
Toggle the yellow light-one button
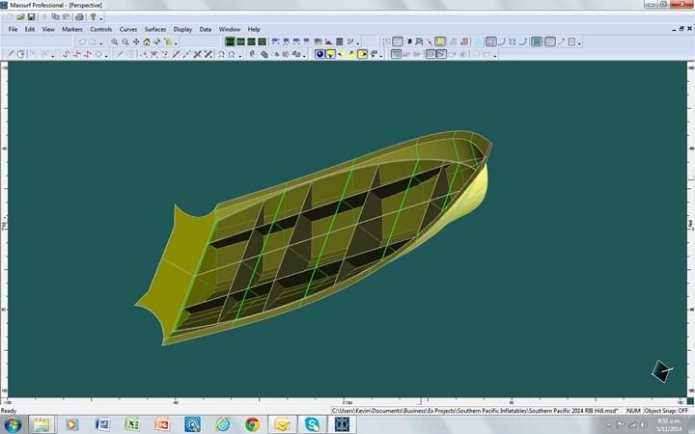(x=331, y=54)
